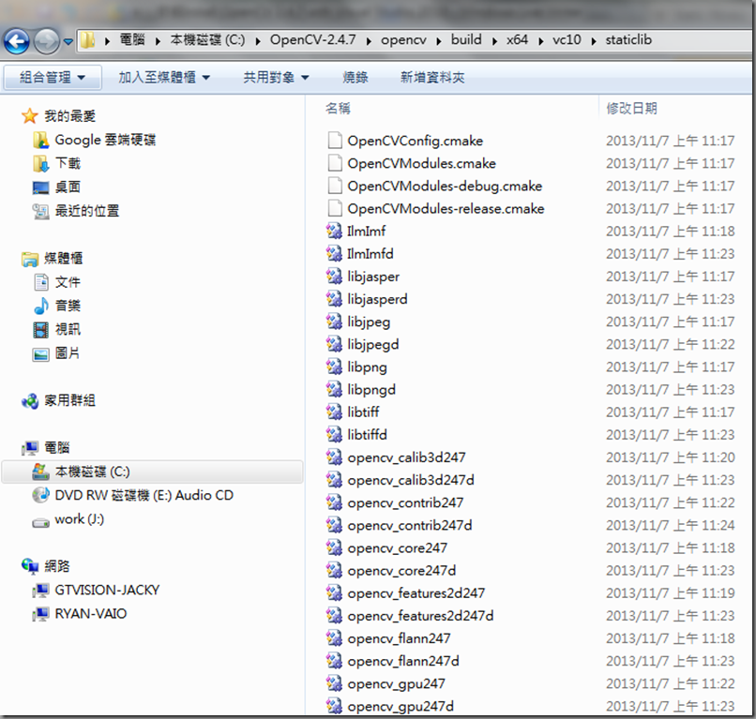The width and height of the screenshot is (756, 719).
Task: Navigate to x64 breadcrumb segment
Action: pyautogui.click(x=517, y=39)
